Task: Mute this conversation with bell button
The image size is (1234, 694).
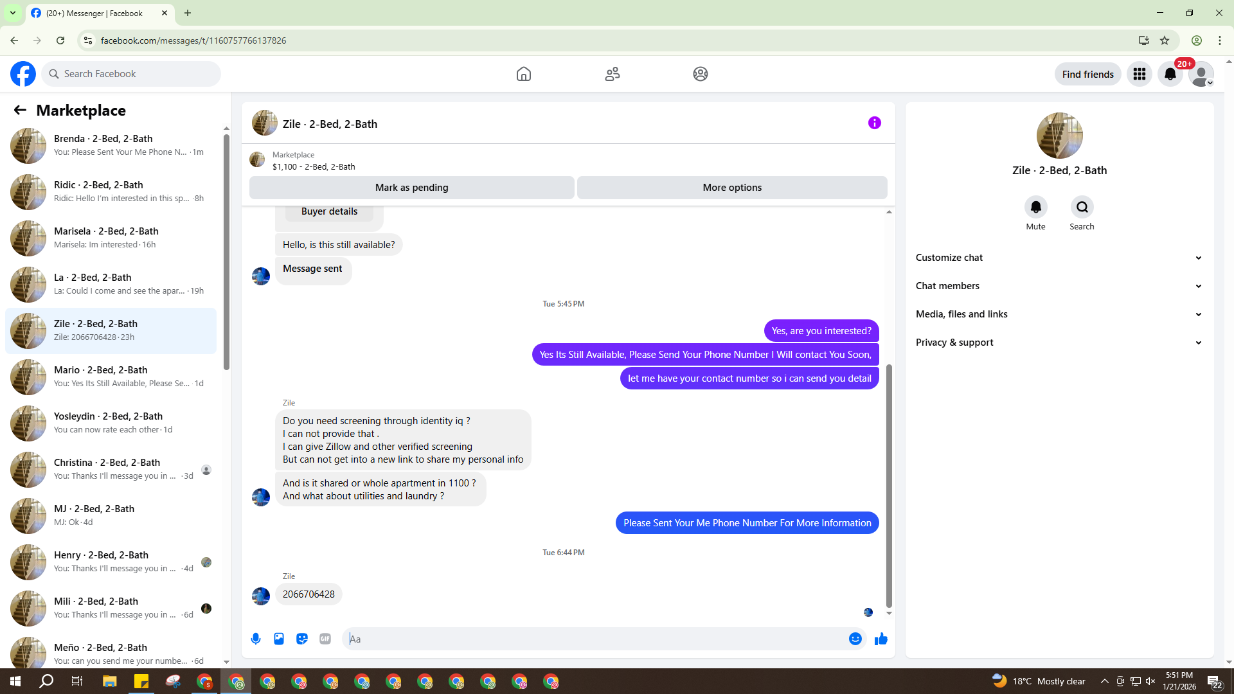Action: pyautogui.click(x=1035, y=207)
